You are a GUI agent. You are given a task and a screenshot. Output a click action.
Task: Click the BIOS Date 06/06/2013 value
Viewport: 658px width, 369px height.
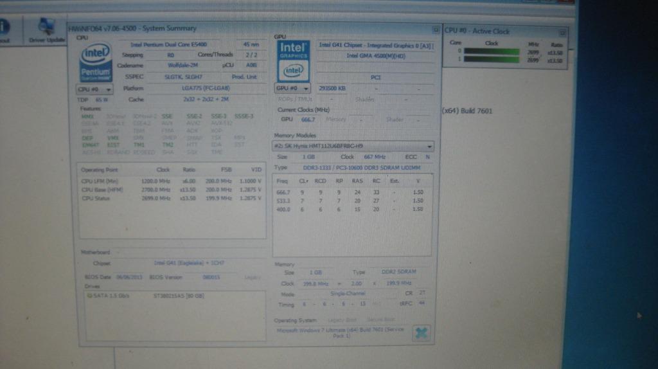[129, 278]
